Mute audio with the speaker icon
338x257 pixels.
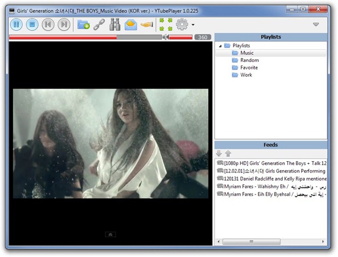pos(165,37)
